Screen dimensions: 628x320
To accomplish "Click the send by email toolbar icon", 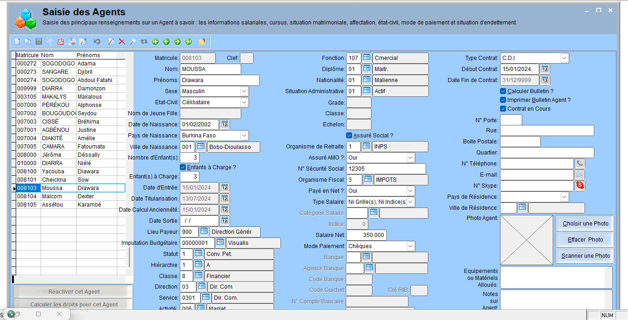I will (50, 41).
